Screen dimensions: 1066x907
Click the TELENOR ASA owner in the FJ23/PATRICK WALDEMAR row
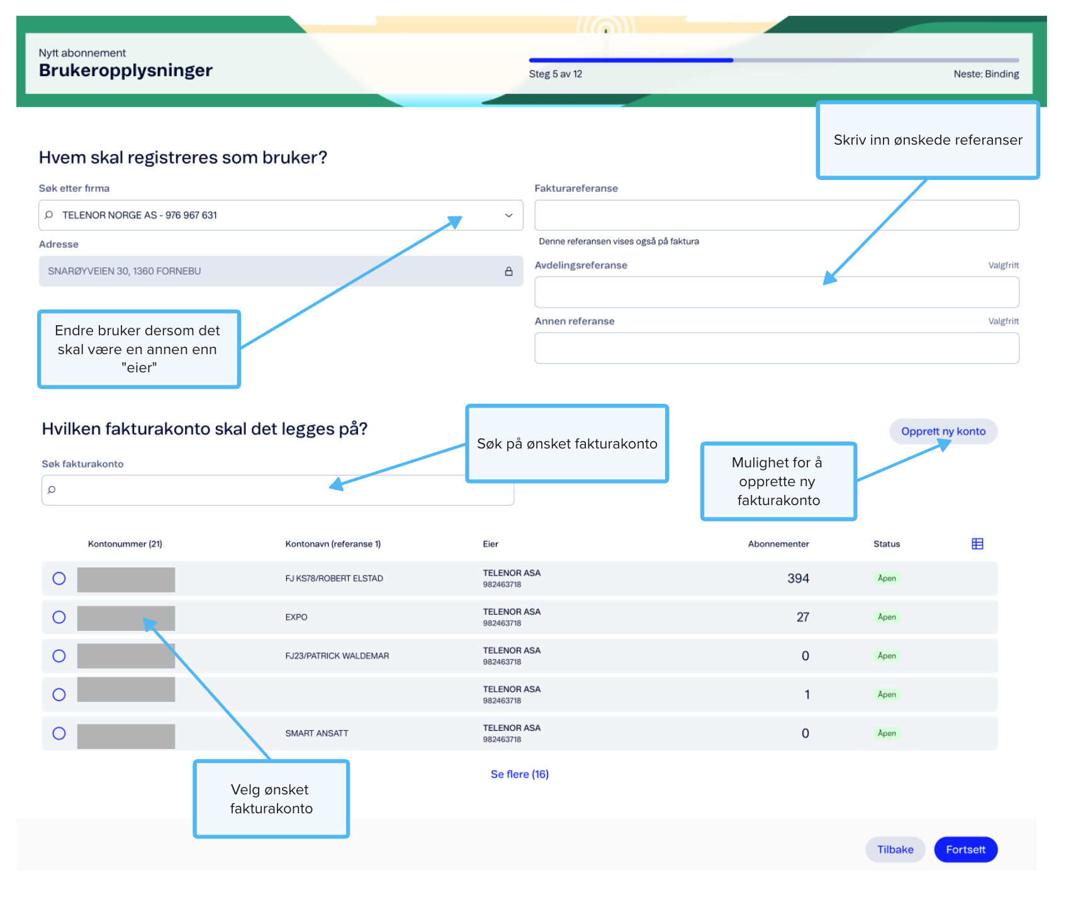coord(512,650)
